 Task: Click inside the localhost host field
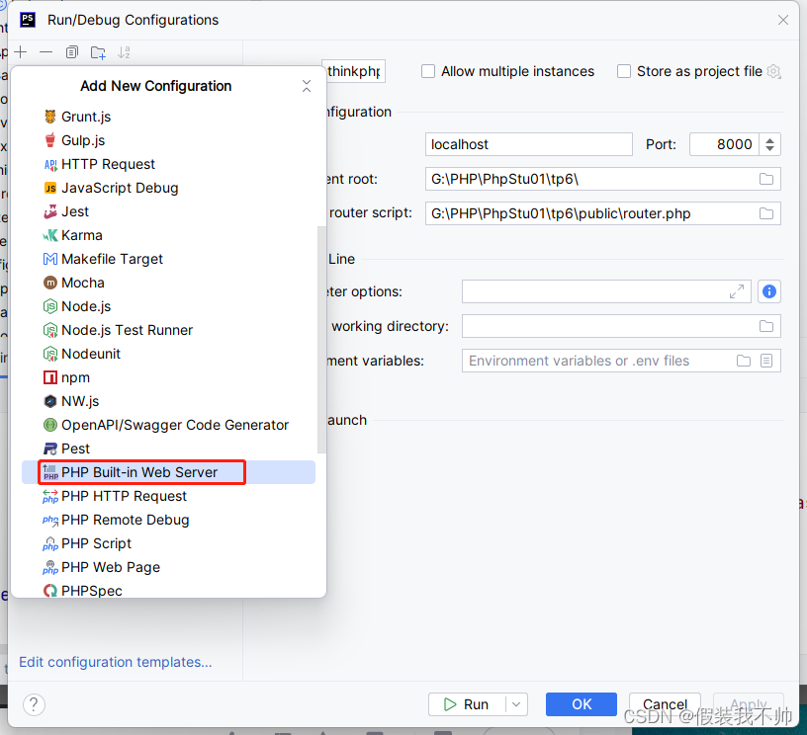[x=528, y=144]
